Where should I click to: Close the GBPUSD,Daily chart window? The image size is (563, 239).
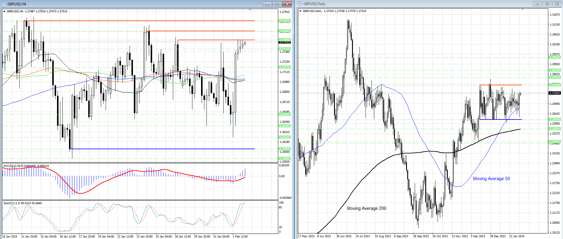click(x=557, y=4)
